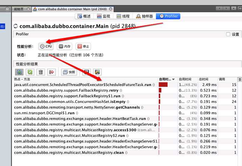This screenshot has width=242, height=166.
Task: Stop profiling with the 停止 button
Action: 83,46
